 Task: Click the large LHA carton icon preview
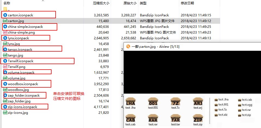130,102
